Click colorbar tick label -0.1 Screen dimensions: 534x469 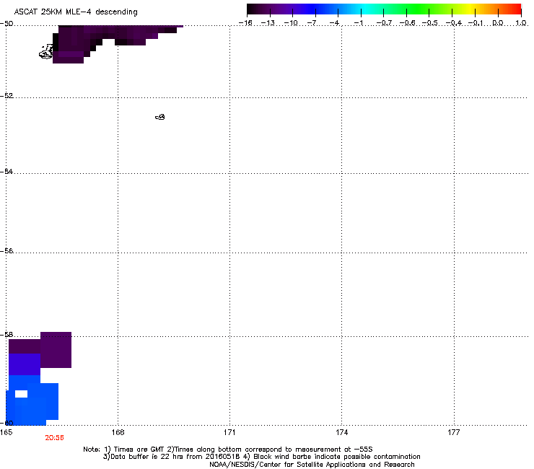(476, 23)
